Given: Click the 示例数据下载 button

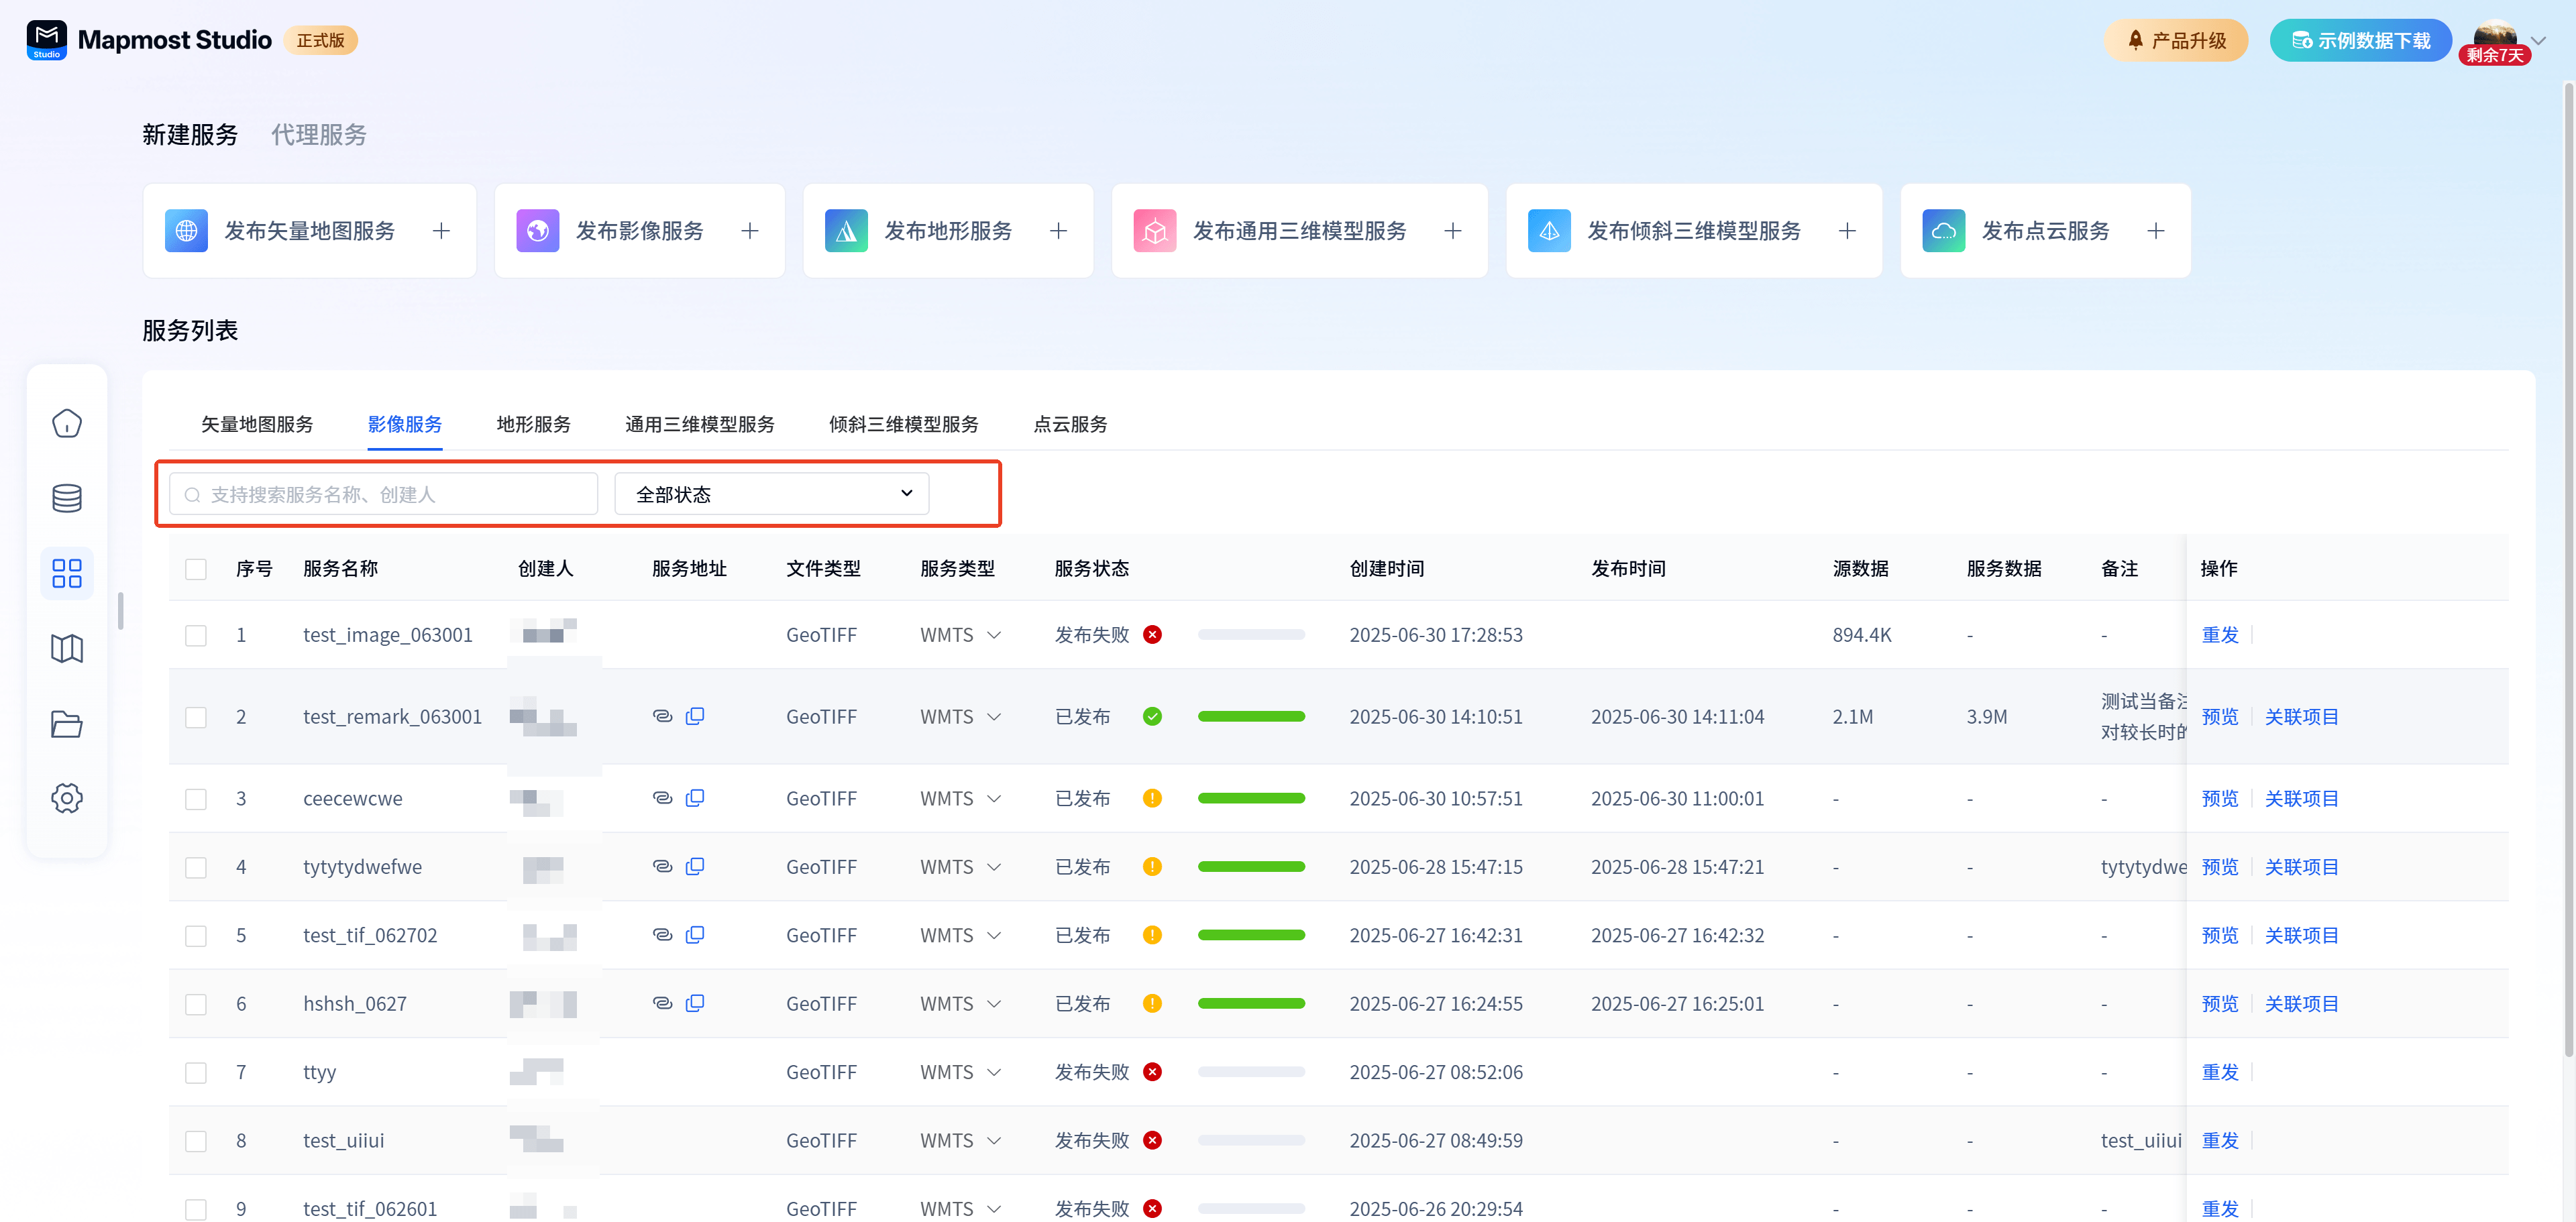Looking at the screenshot, I should click(2360, 40).
